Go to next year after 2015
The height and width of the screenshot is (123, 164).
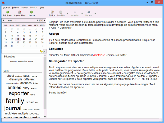(x=45, y=20)
